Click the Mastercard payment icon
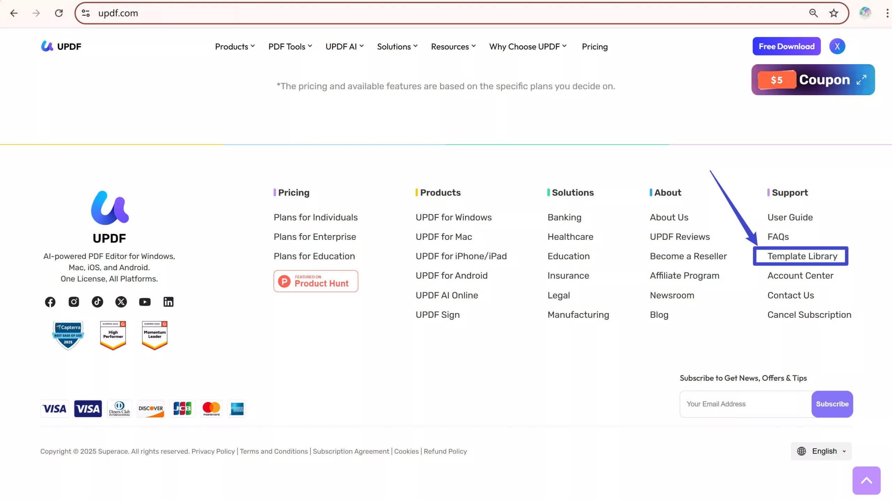The height and width of the screenshot is (500, 892). point(212,409)
